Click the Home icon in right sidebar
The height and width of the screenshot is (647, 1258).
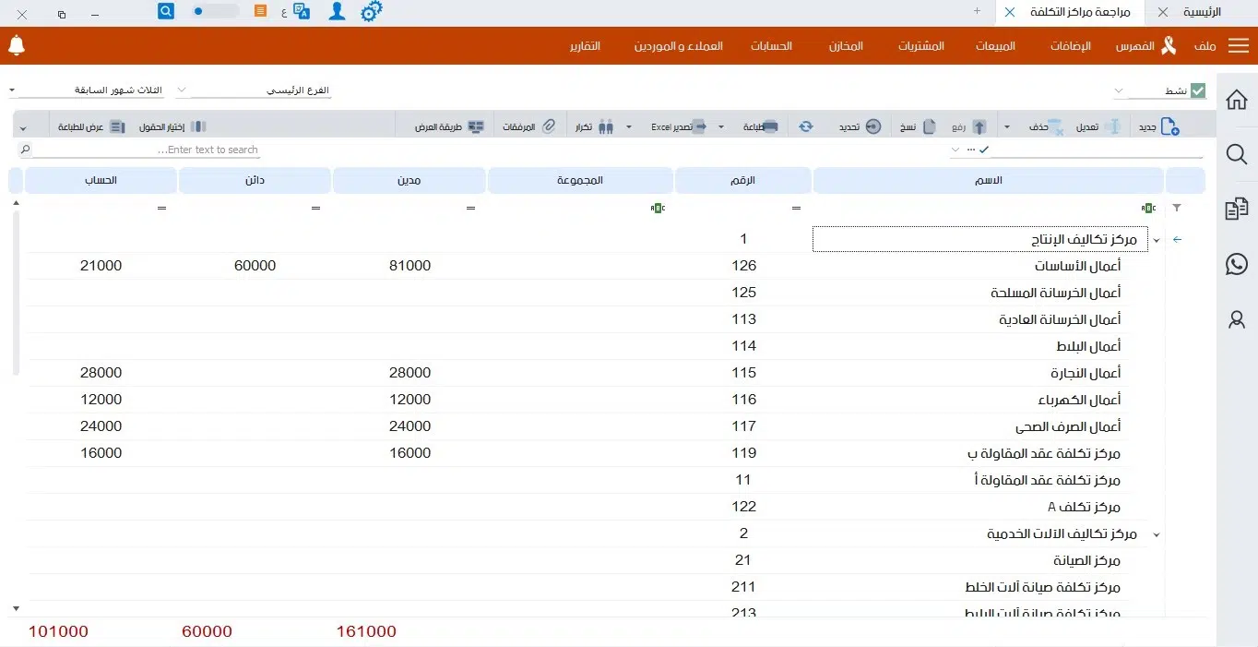pos(1237,100)
